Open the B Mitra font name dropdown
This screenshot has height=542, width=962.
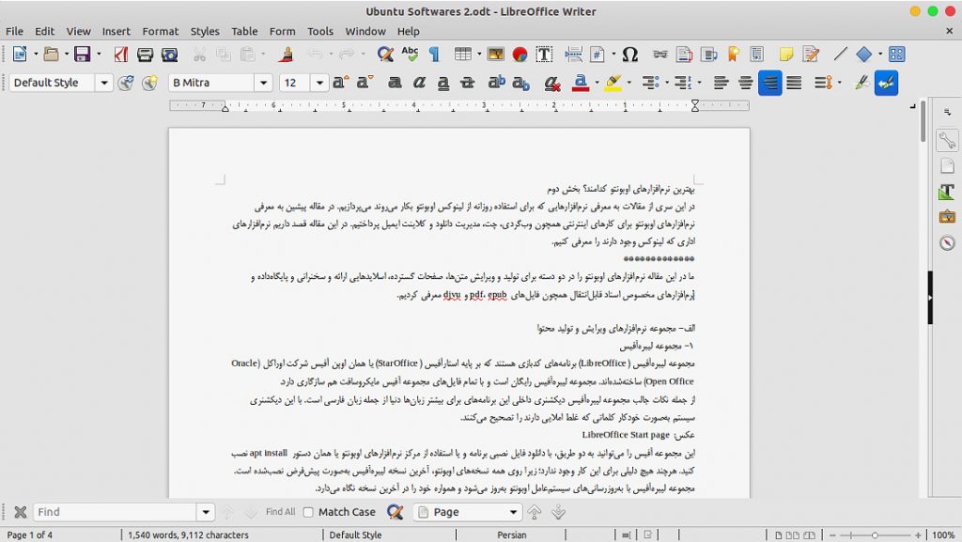(x=263, y=83)
